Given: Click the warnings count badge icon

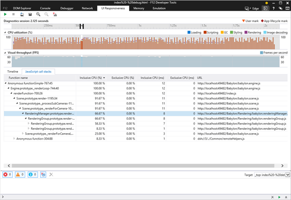Looking at the screenshot, I should 20,174.
